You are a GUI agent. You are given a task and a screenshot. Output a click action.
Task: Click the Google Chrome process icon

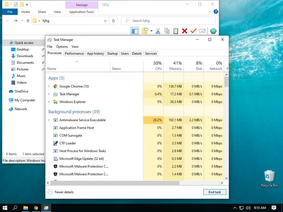pyautogui.click(x=55, y=86)
